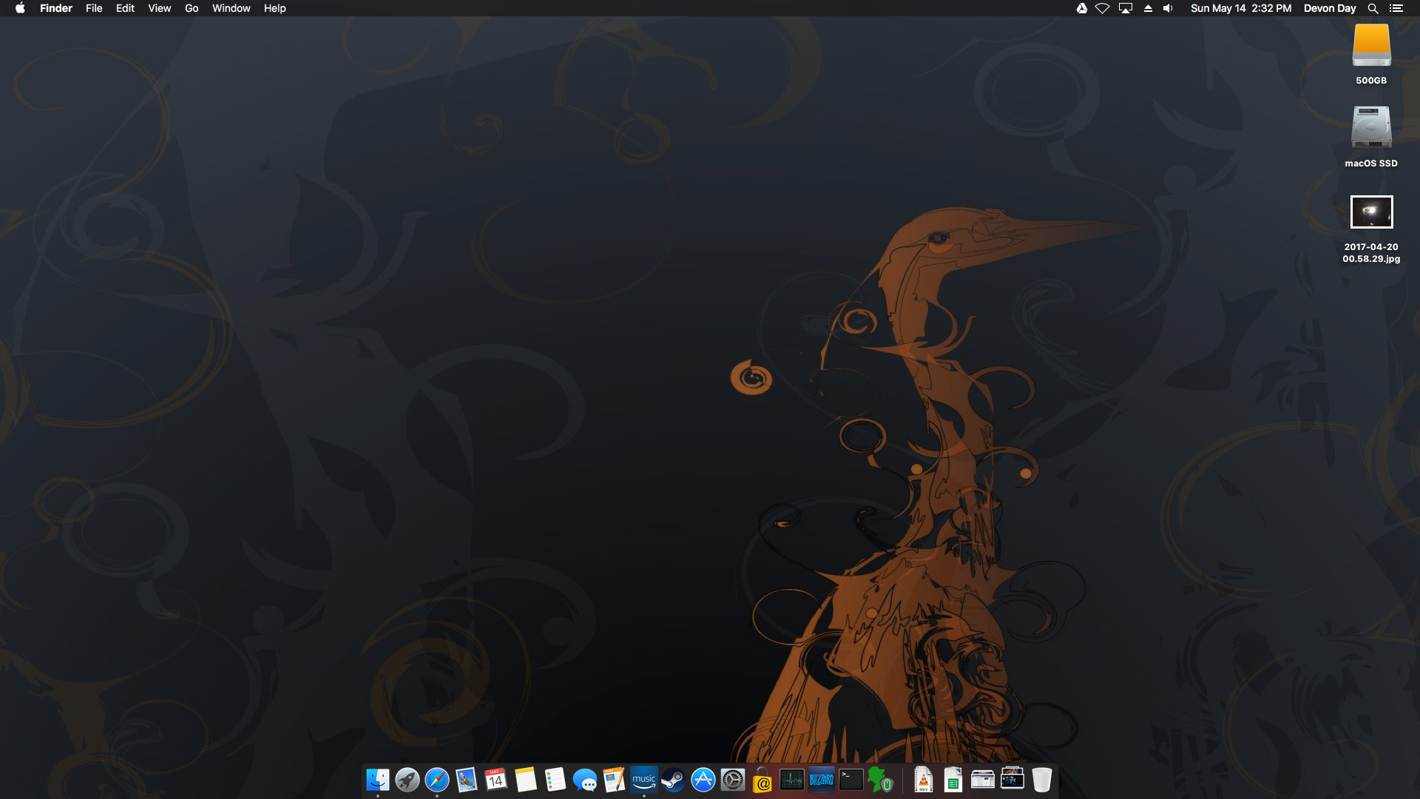Open Activity Monitor graph icon in Dock
The width and height of the screenshot is (1420, 799).
point(792,780)
